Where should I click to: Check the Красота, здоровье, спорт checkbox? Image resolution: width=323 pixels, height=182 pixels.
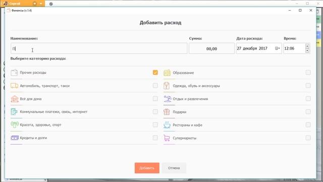155,125
